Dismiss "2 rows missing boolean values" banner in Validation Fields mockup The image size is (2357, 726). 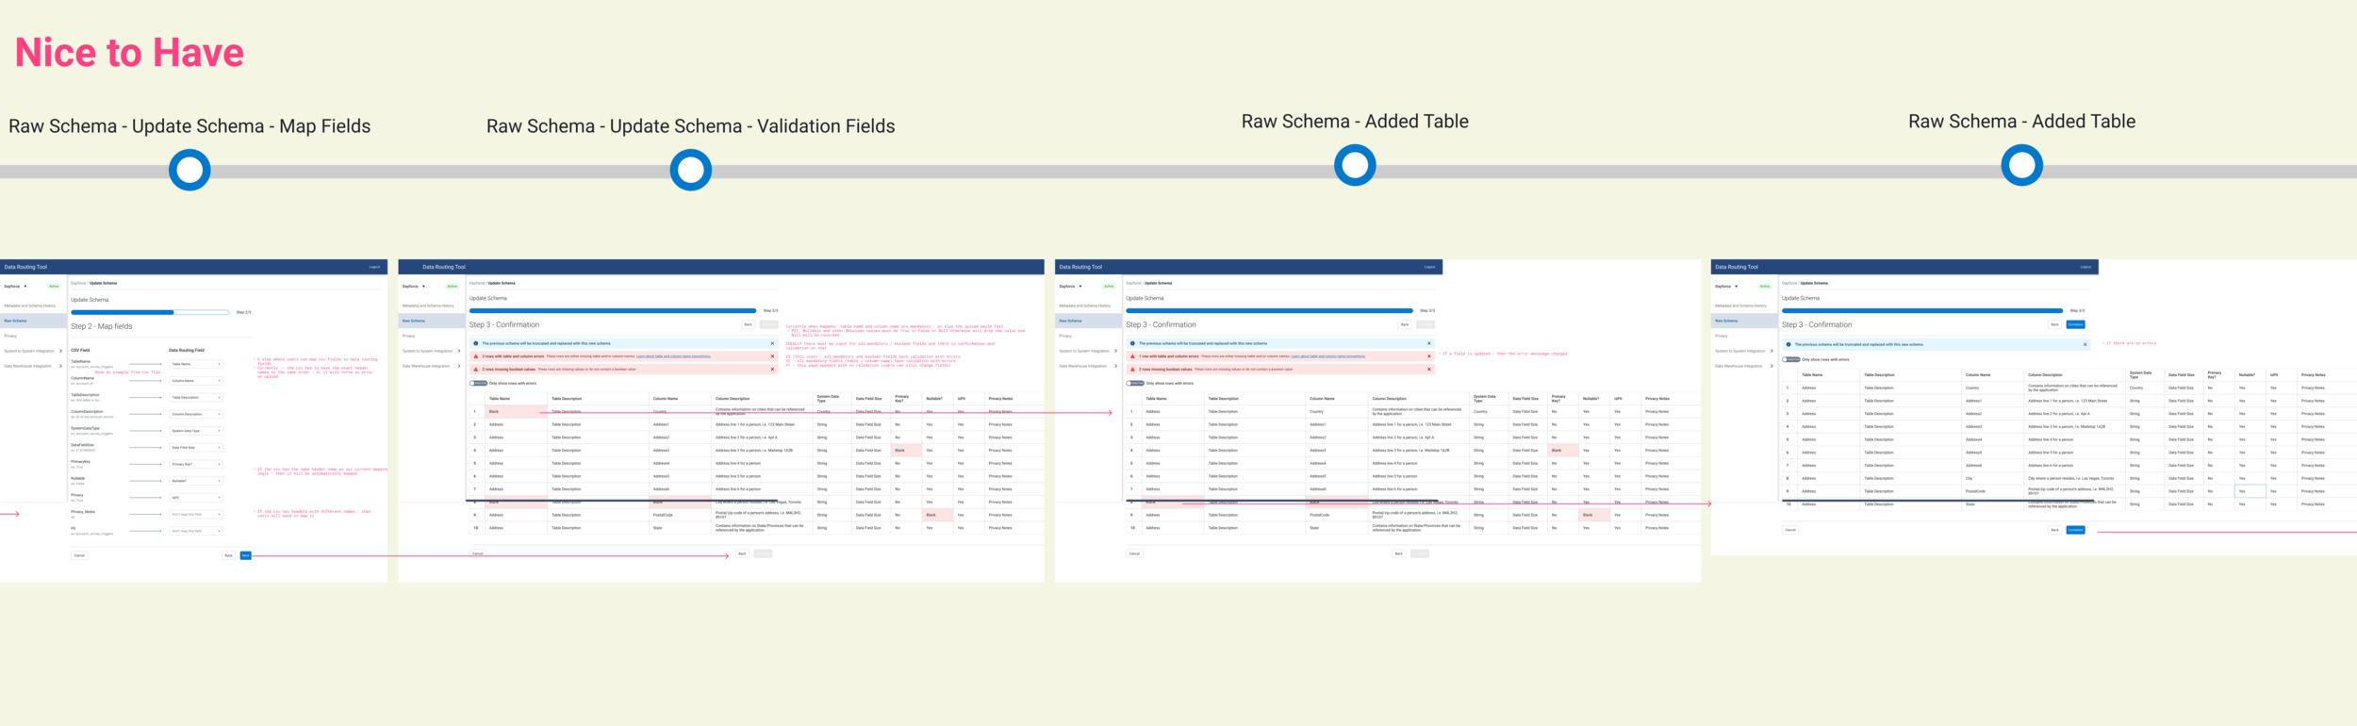point(772,369)
